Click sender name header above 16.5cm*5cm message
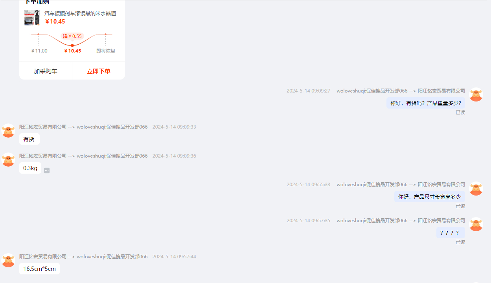This screenshot has width=491, height=283. tap(83, 257)
